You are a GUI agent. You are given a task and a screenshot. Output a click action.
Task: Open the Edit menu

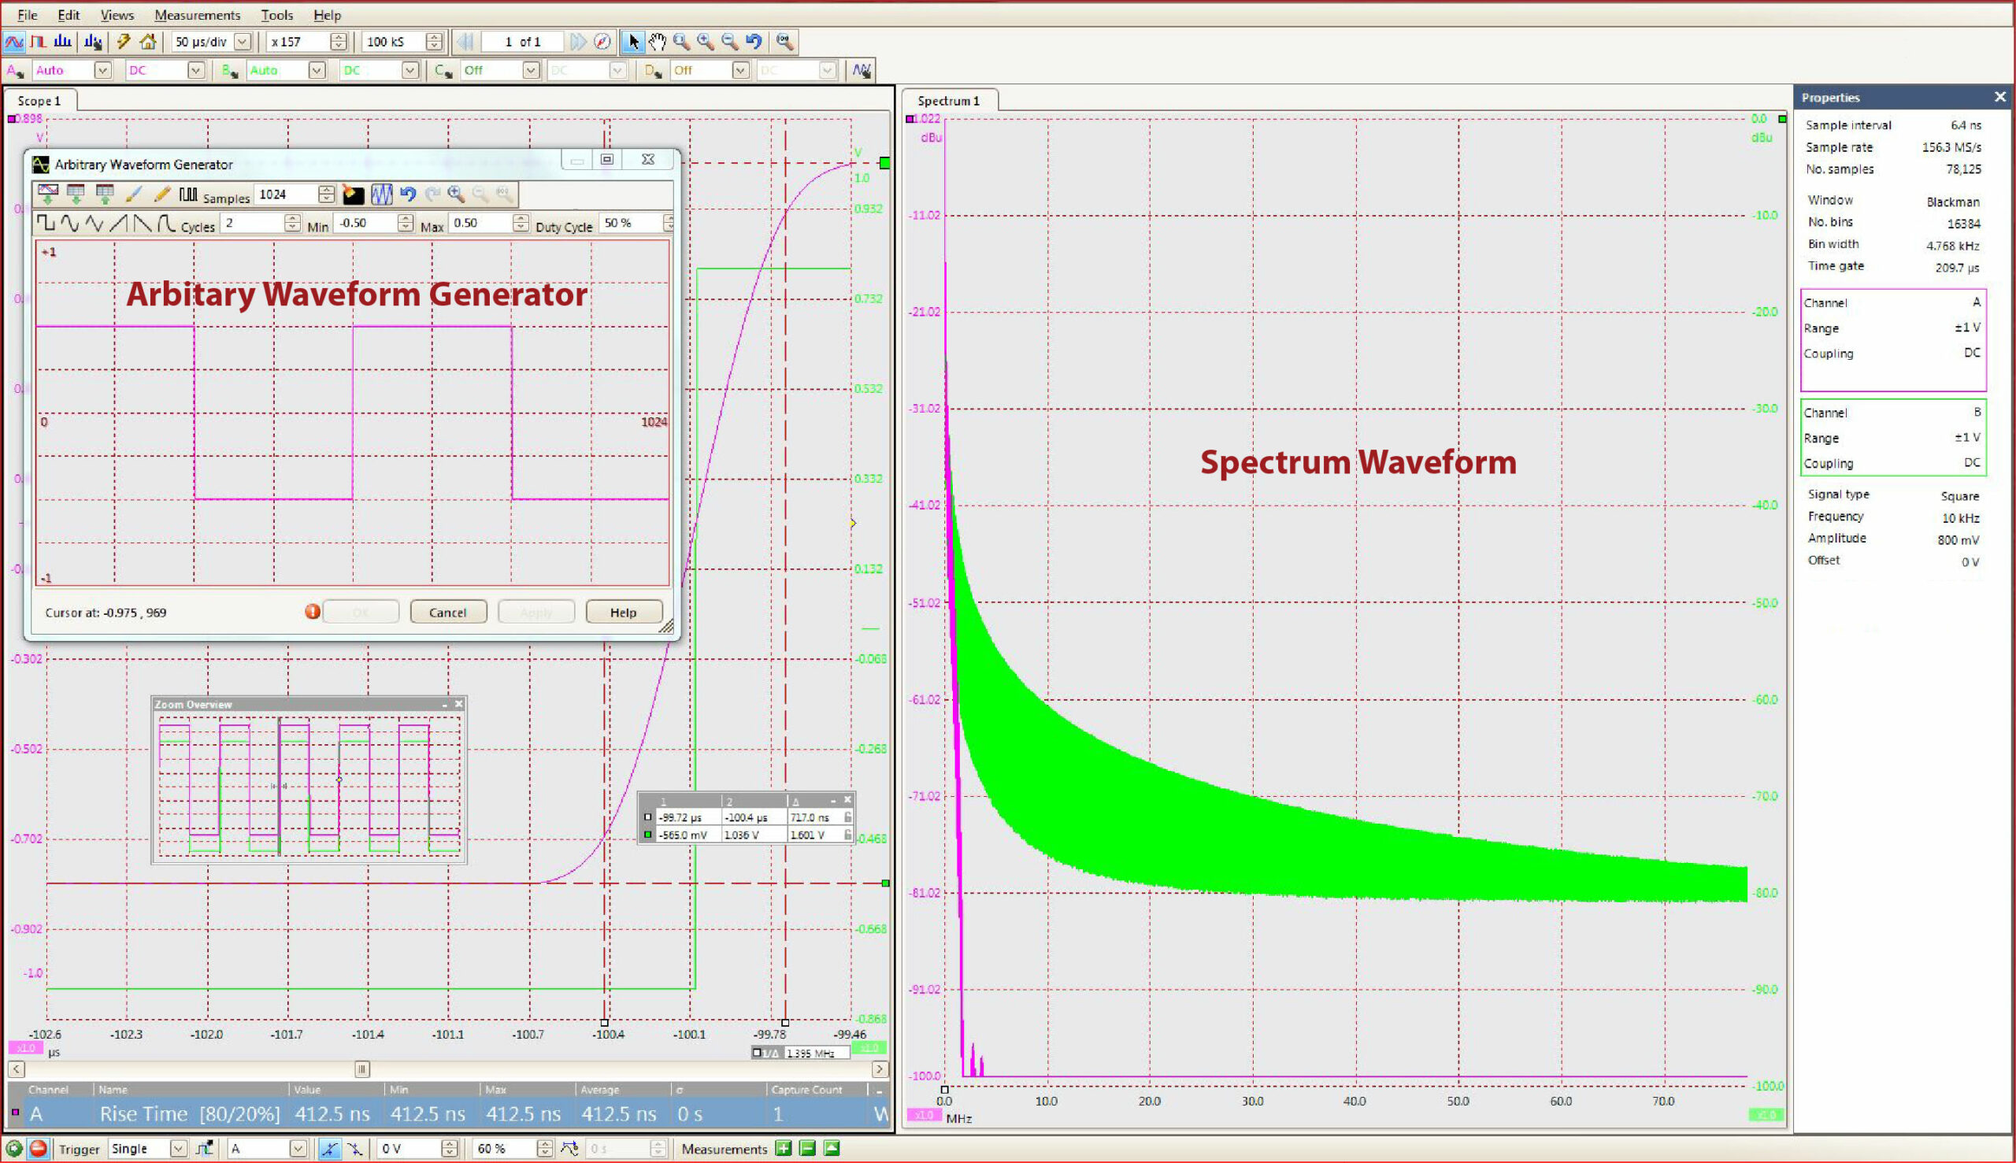pos(69,15)
